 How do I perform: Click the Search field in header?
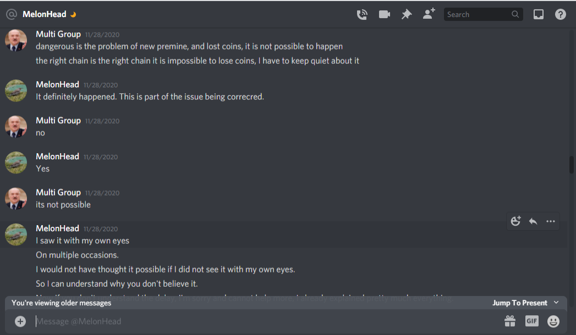click(x=483, y=14)
